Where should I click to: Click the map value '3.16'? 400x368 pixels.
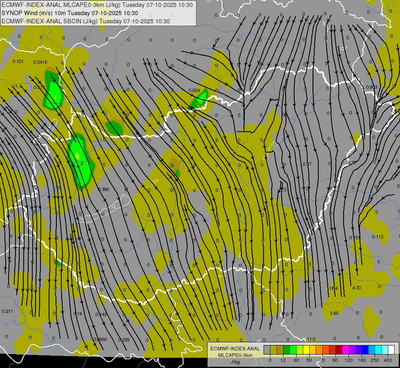tap(78, 314)
